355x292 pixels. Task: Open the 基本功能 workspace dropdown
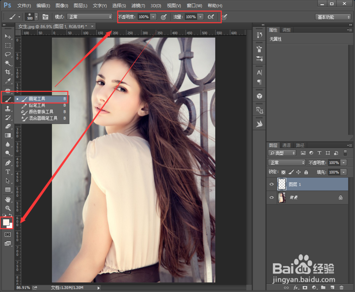(x=333, y=17)
